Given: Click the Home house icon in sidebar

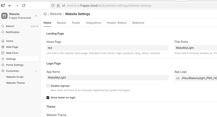Looking at the screenshot, I should point(3,41).
